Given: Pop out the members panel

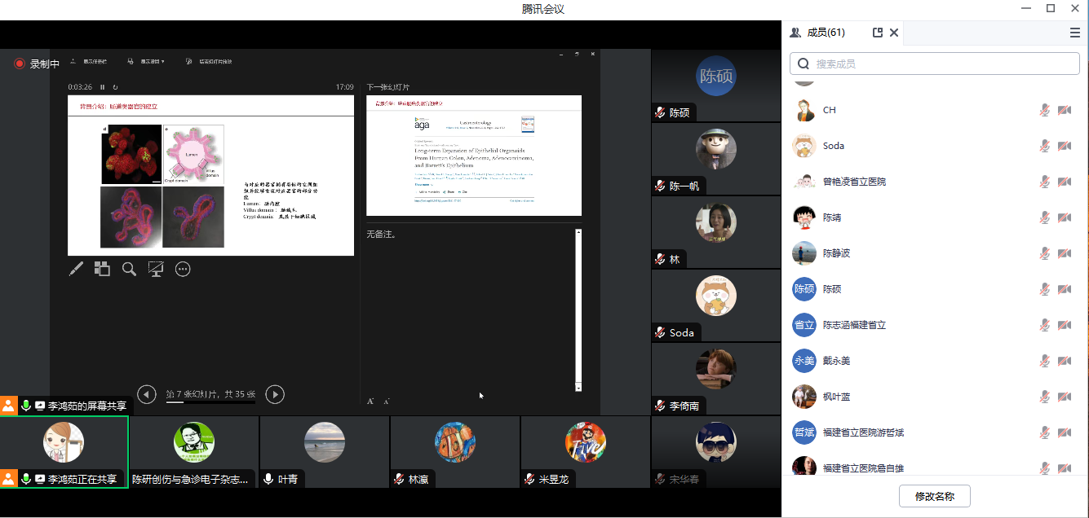Looking at the screenshot, I should (878, 33).
